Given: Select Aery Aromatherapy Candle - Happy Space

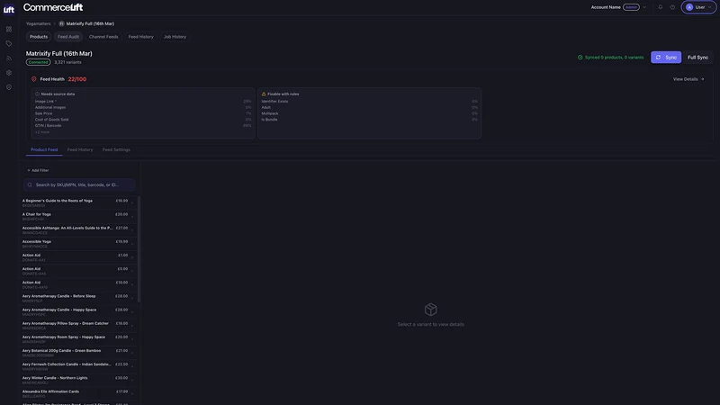Looking at the screenshot, I should click(x=78, y=311).
